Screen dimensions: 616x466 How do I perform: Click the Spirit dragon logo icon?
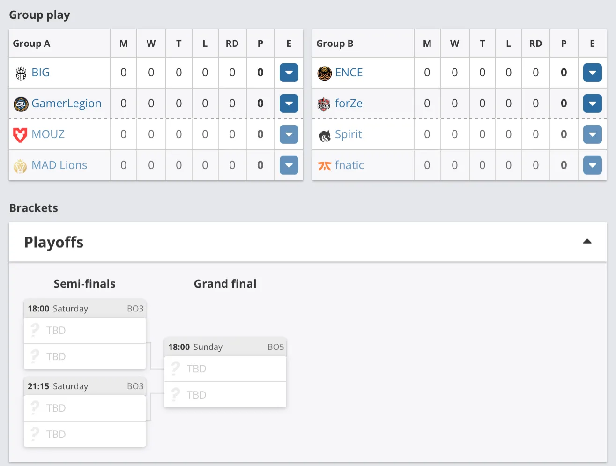pos(324,135)
